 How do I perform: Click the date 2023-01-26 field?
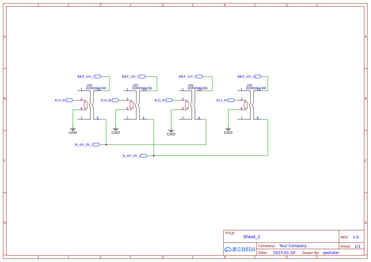pyautogui.click(x=284, y=252)
